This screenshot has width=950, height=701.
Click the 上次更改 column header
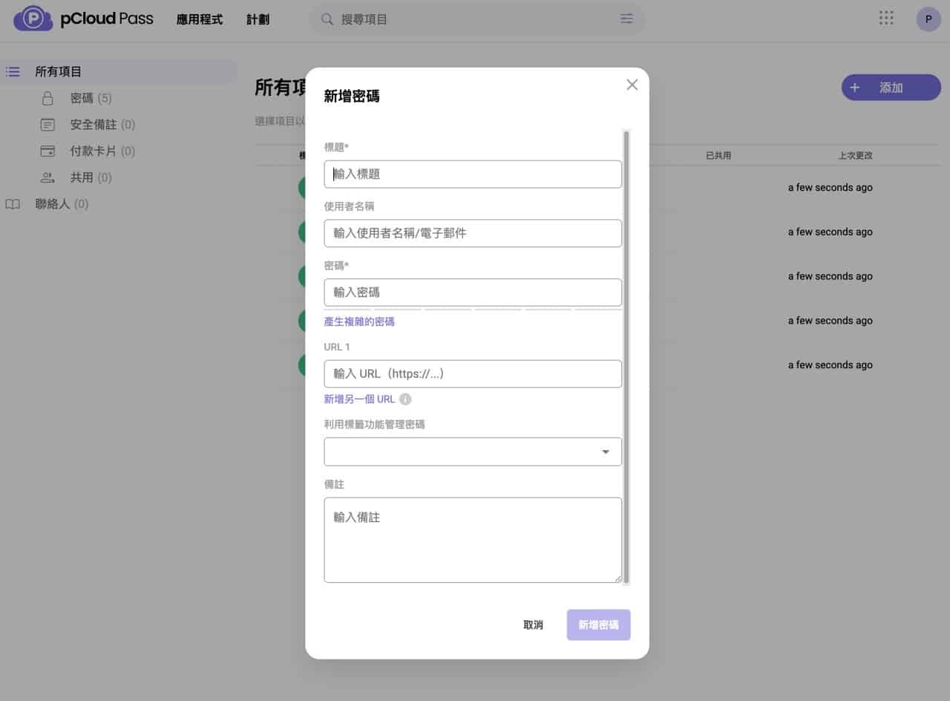[855, 156]
